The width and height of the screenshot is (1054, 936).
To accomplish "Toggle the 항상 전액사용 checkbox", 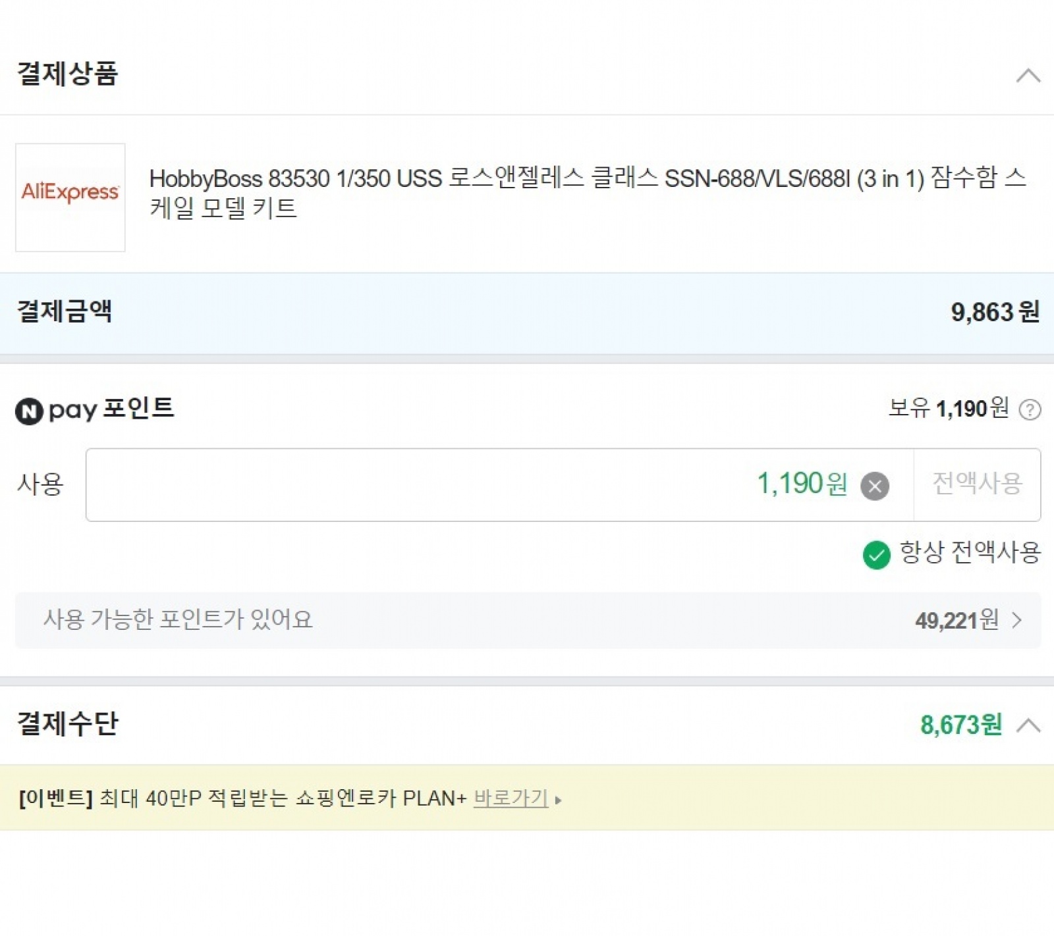I will pos(876,555).
